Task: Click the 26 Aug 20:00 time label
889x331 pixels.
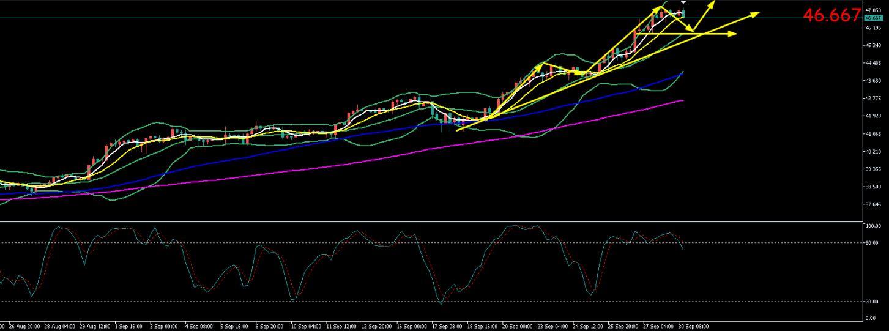Action: 25,326
